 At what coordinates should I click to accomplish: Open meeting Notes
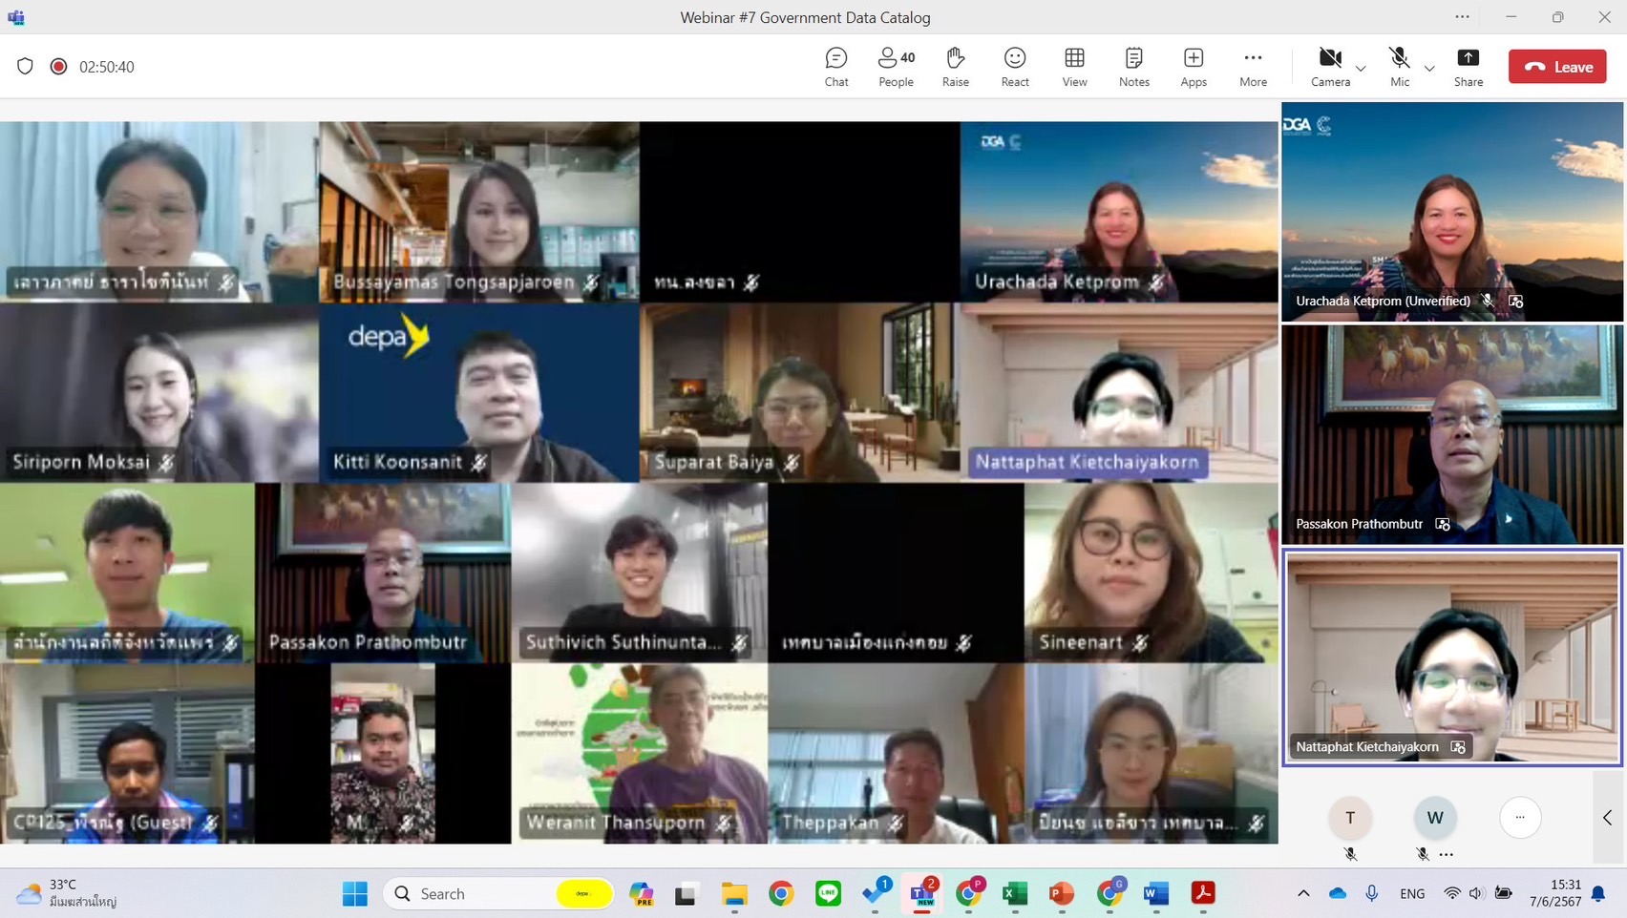[x=1133, y=67]
